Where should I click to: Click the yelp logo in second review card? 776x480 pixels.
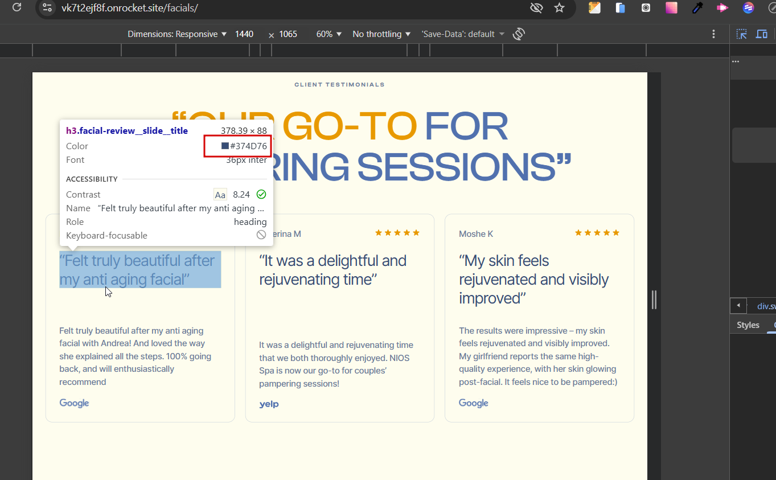coord(269,404)
